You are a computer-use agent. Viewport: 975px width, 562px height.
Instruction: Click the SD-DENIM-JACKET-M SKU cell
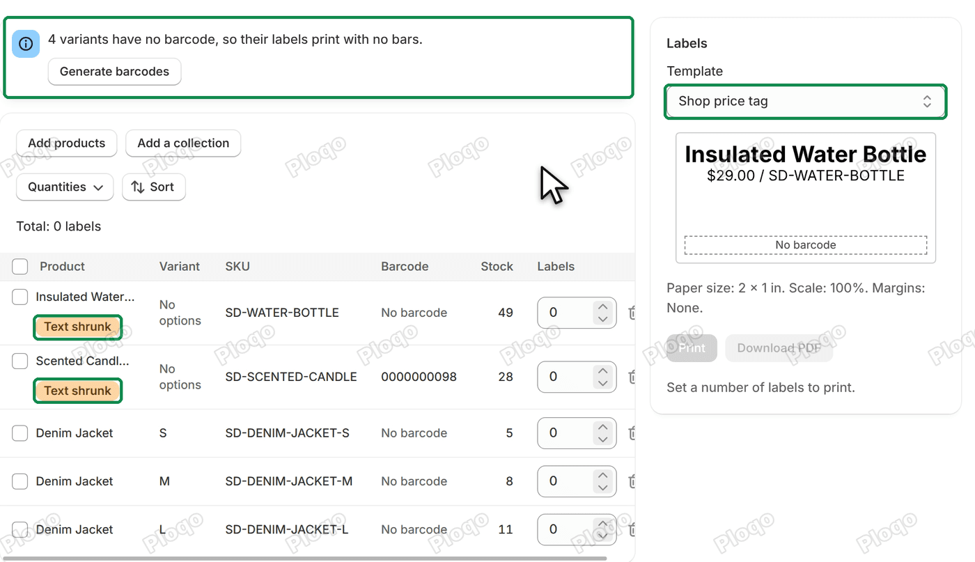pyautogui.click(x=289, y=481)
